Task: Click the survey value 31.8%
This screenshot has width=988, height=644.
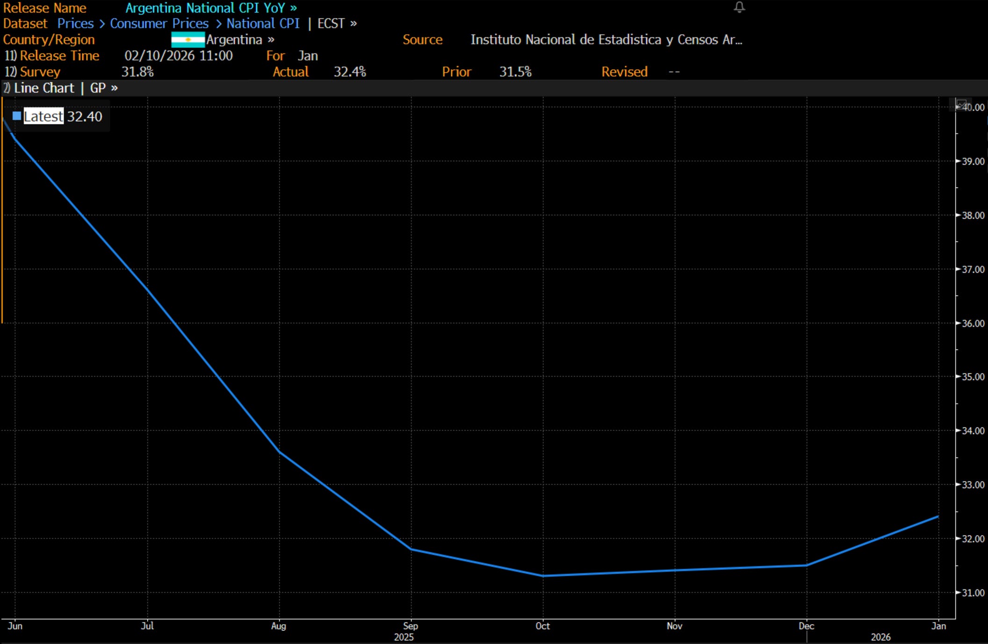Action: (x=137, y=72)
